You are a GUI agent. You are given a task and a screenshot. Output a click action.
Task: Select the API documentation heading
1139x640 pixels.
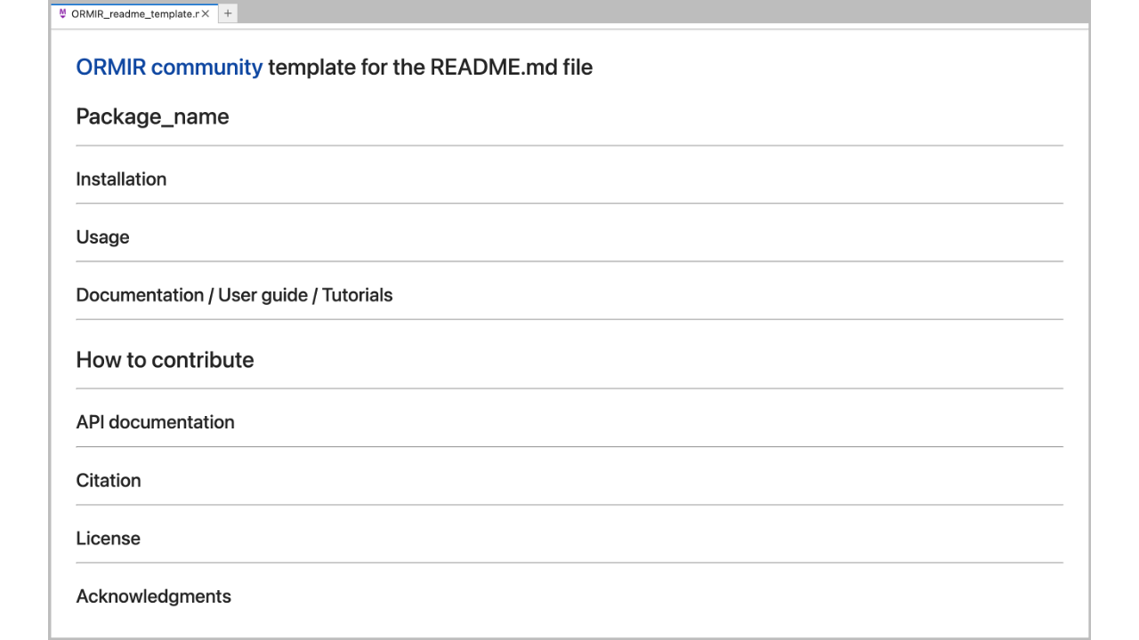coord(155,422)
